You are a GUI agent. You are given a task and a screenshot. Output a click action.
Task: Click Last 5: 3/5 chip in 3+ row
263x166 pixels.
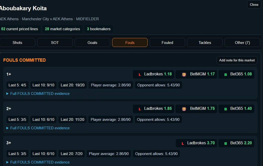[x=17, y=154]
